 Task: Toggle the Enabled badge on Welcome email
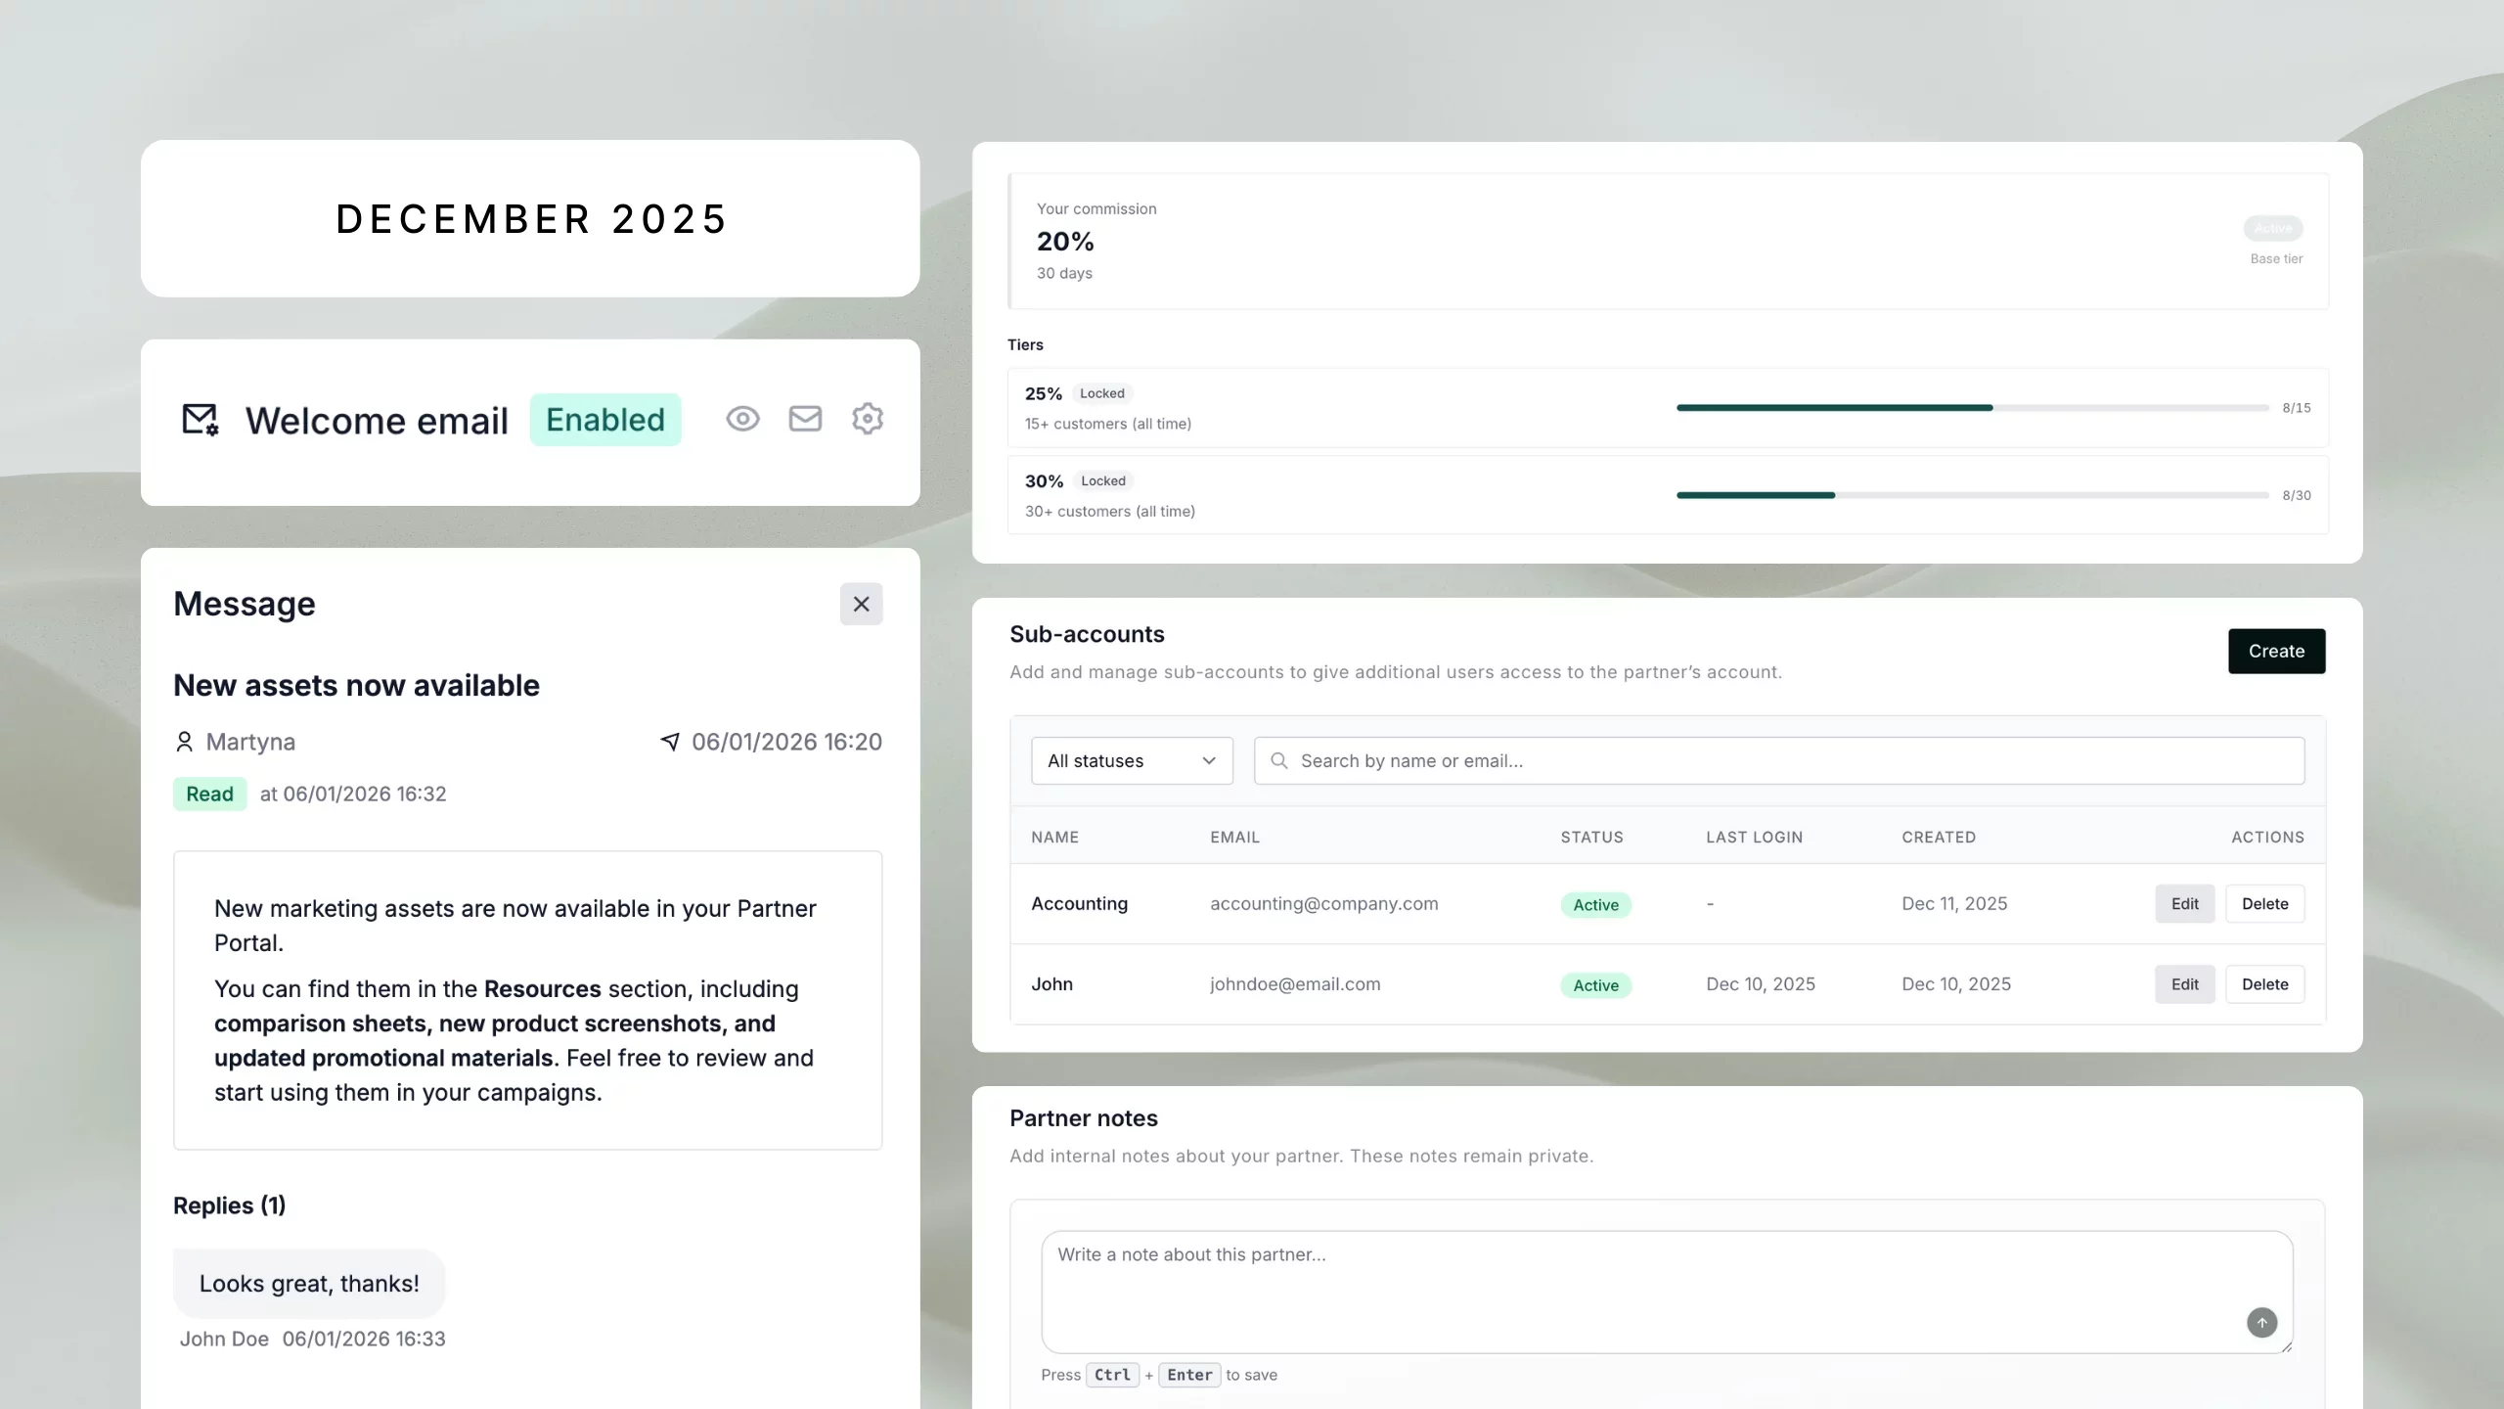coord(604,420)
